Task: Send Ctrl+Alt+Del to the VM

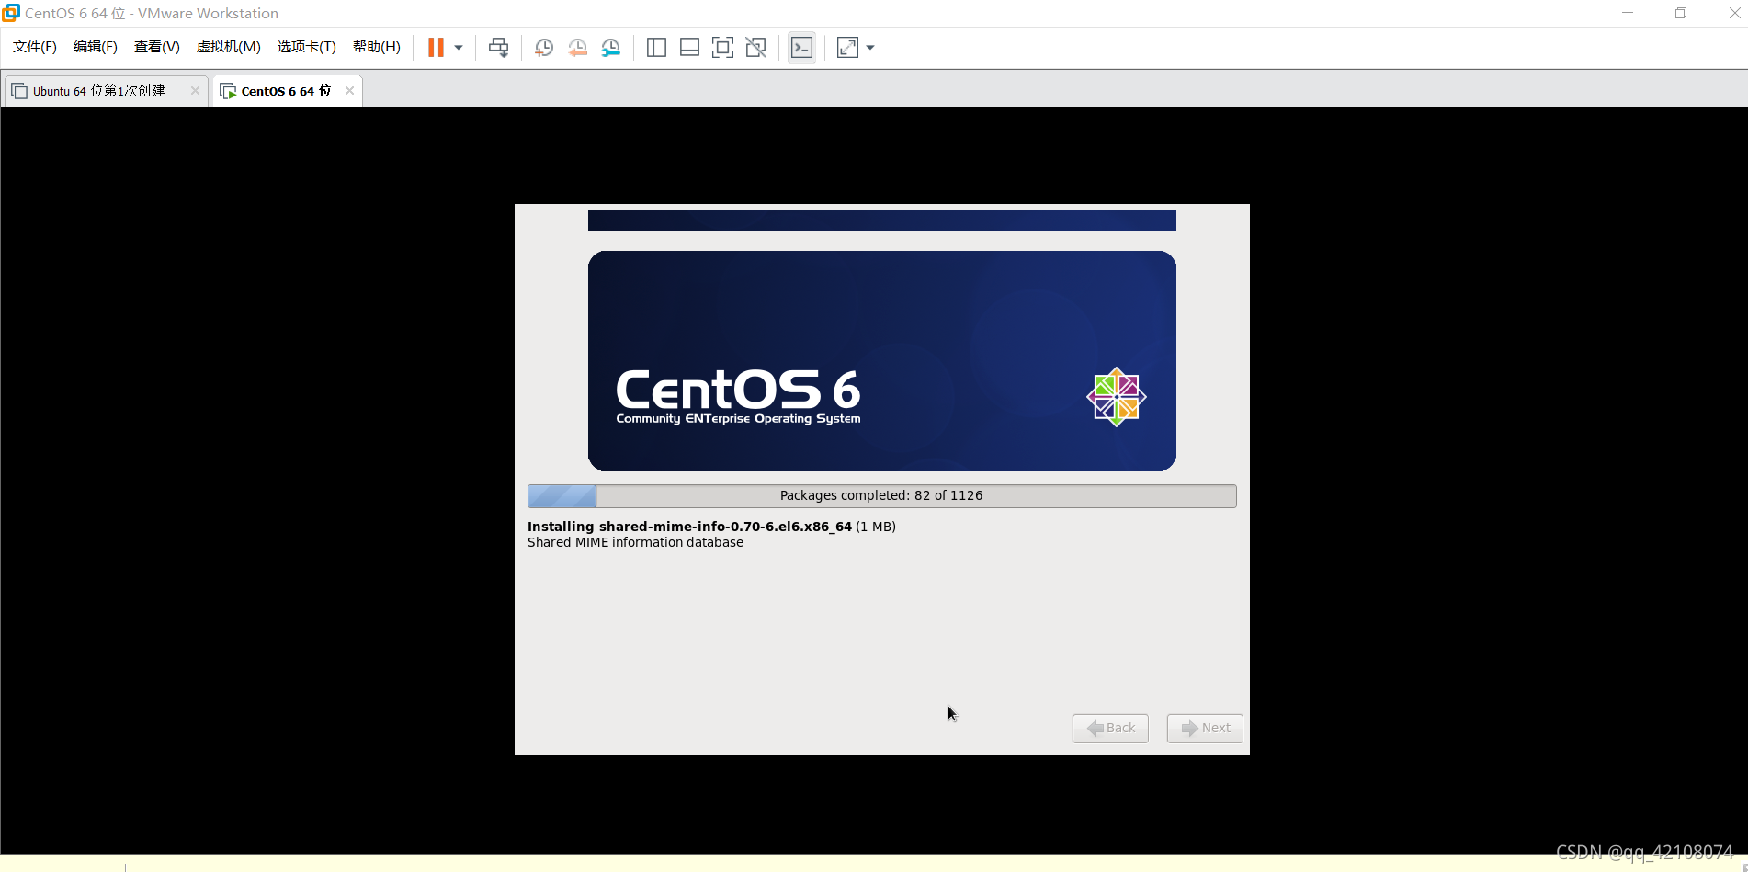Action: click(498, 48)
